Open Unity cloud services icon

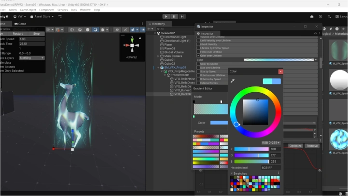click(x=312, y=16)
